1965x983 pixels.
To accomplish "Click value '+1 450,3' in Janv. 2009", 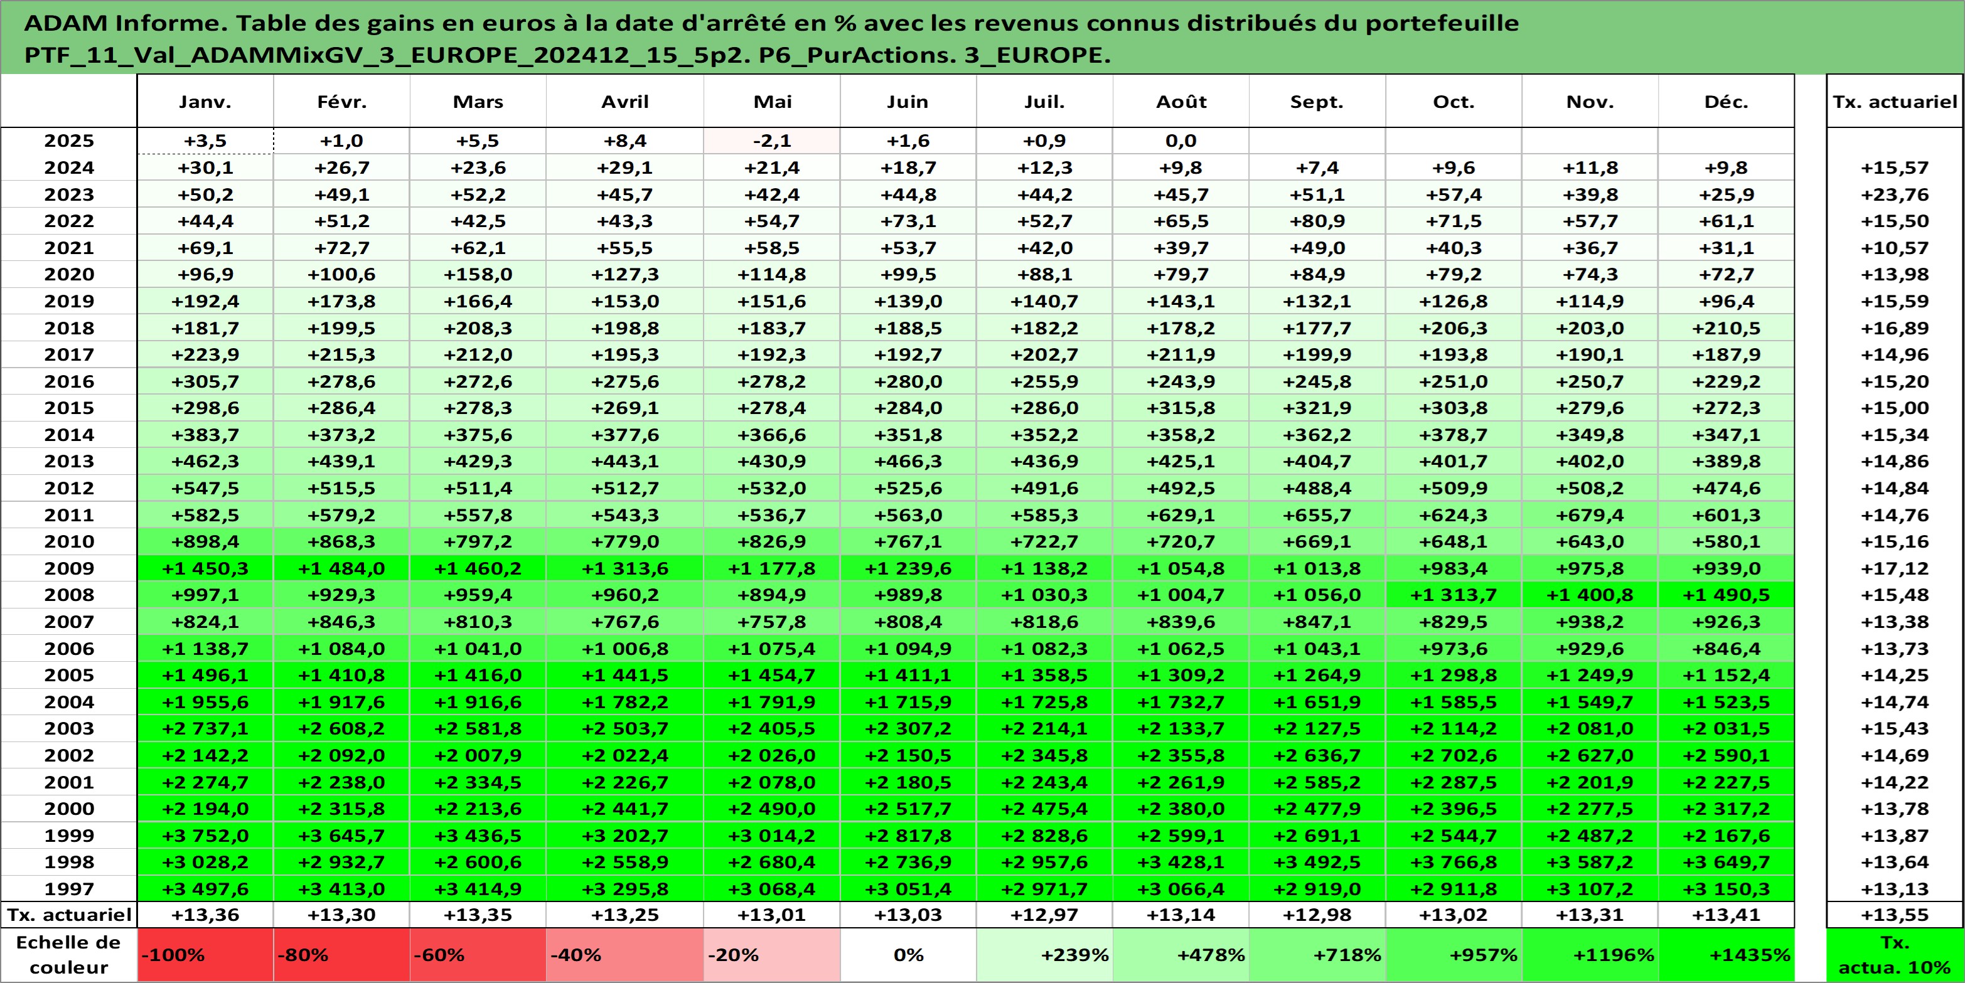I will pos(205,568).
